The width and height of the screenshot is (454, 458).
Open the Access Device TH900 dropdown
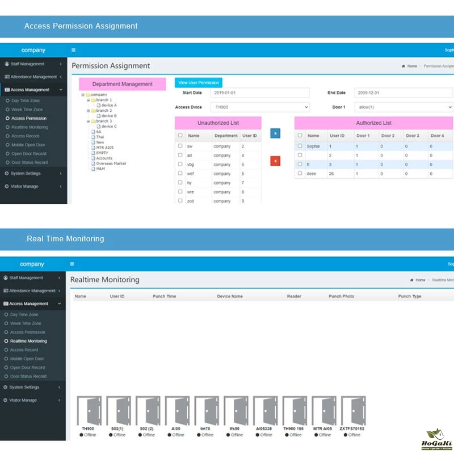pos(260,107)
